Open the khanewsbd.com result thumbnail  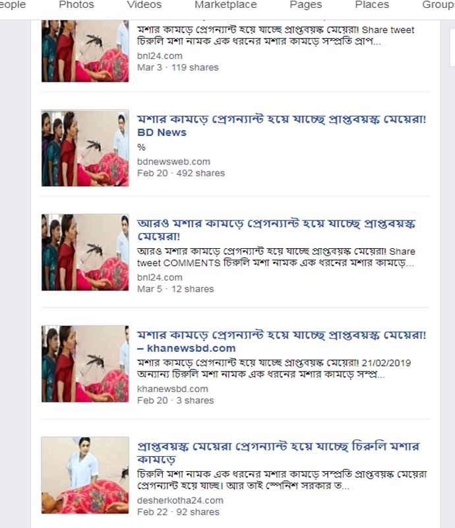(x=85, y=364)
